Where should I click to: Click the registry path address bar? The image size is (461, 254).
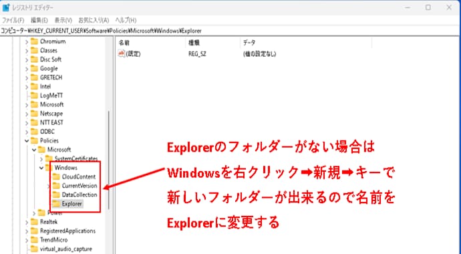[230, 31]
